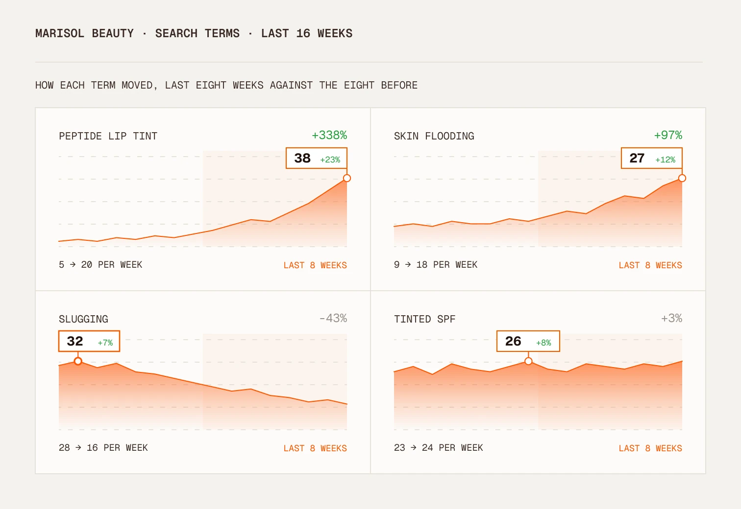The height and width of the screenshot is (509, 741).
Task: Click LAST 8 WEEKS under Tinted SPF
Action: [650, 448]
